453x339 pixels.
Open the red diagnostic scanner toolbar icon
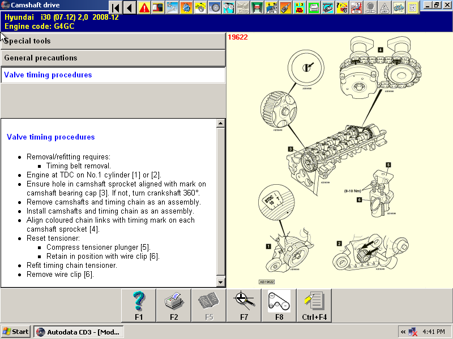click(x=158, y=7)
